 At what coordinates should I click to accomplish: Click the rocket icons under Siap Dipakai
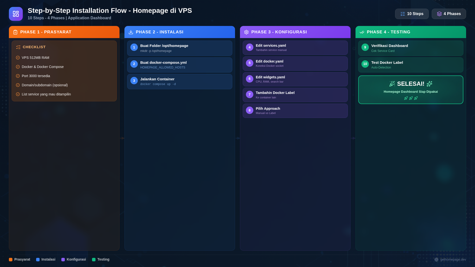click(x=411, y=98)
